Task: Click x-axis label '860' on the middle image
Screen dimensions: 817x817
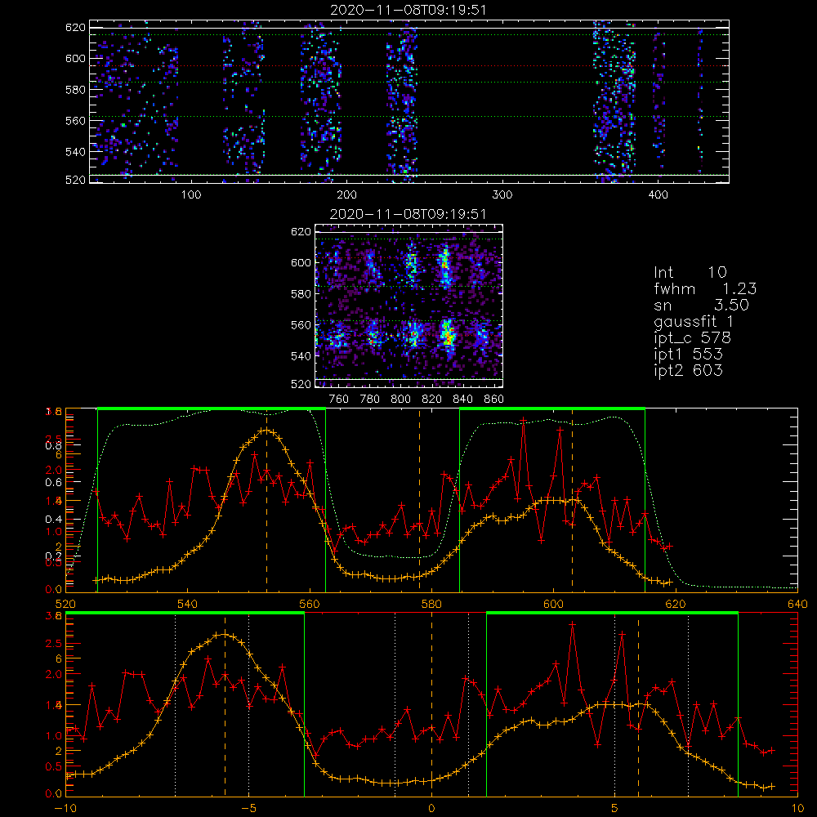Action: click(494, 400)
